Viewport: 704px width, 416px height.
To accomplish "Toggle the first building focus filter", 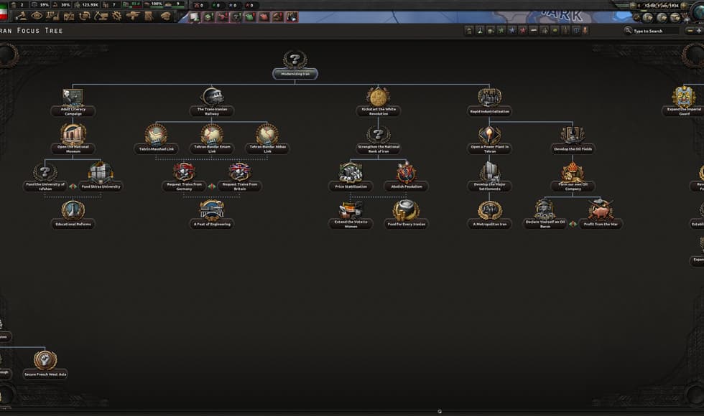I will tap(469, 30).
